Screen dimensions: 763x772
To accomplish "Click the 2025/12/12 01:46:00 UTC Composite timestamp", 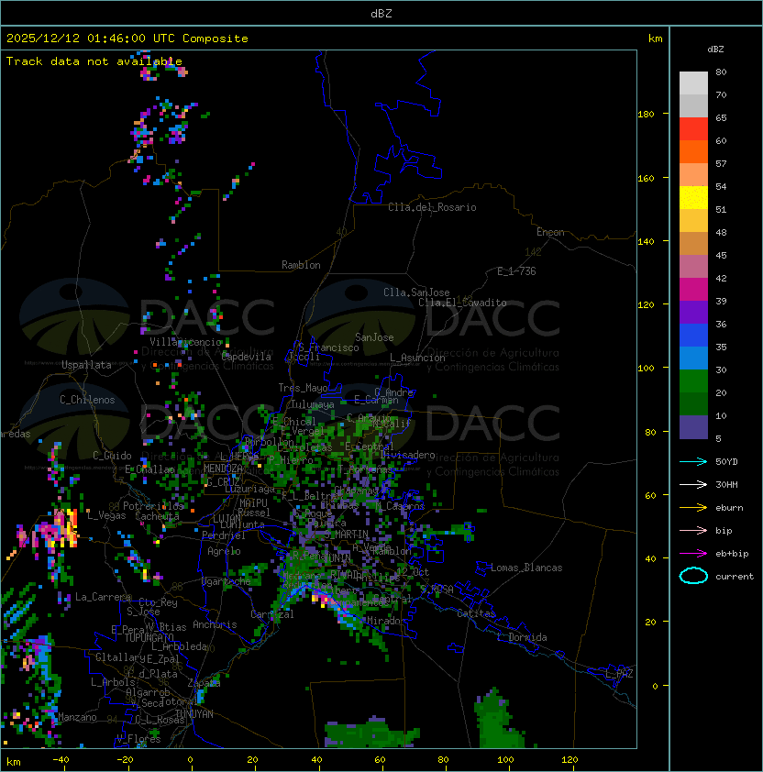I will (127, 39).
